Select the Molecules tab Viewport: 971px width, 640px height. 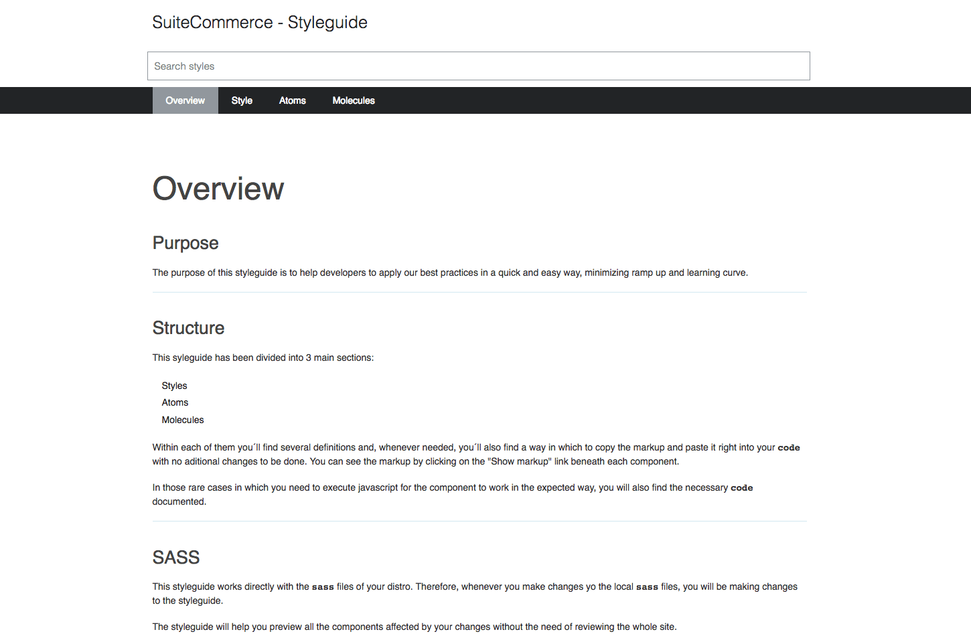354,100
